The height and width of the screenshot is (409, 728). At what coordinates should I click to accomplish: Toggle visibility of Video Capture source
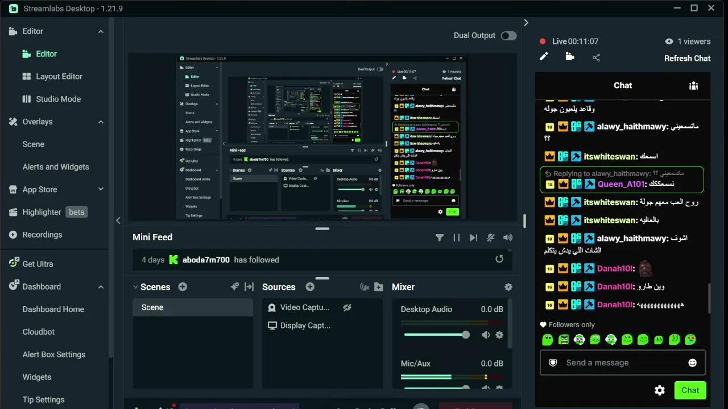tap(347, 307)
